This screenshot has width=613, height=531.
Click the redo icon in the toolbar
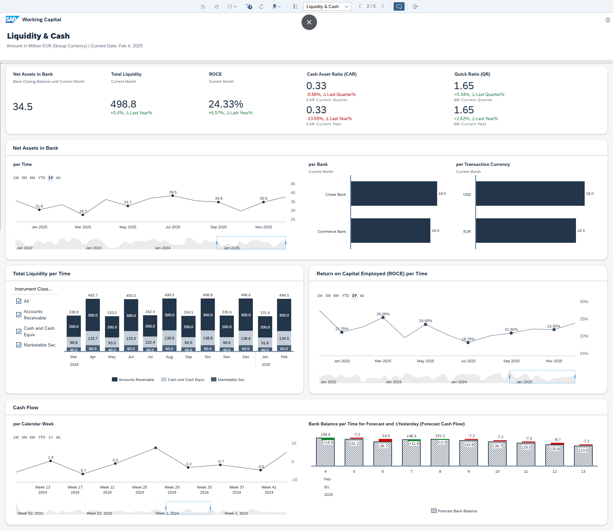pyautogui.click(x=216, y=6)
